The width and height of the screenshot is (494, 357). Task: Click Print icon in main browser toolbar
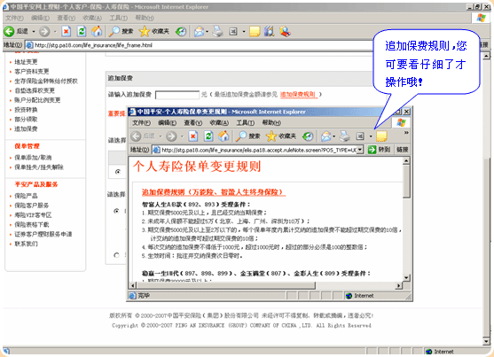tap(217, 31)
